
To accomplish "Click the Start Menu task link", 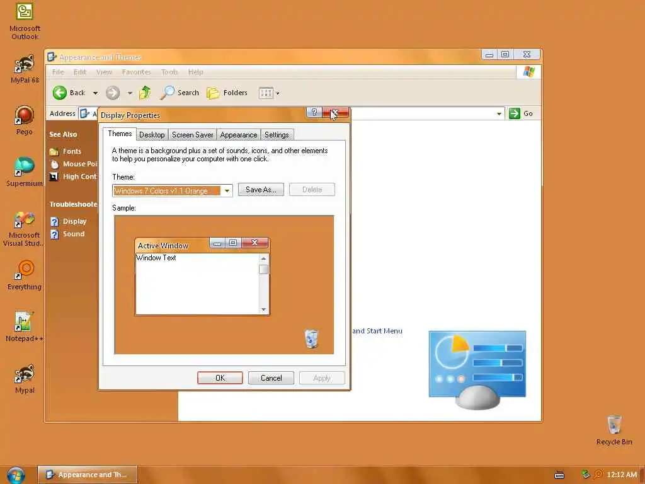I will click(377, 331).
